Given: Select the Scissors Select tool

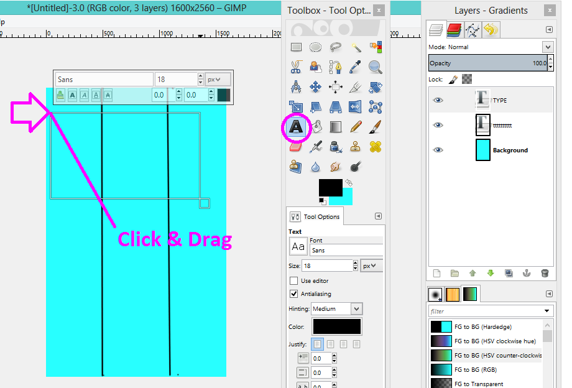Looking at the screenshot, I should pos(296,67).
